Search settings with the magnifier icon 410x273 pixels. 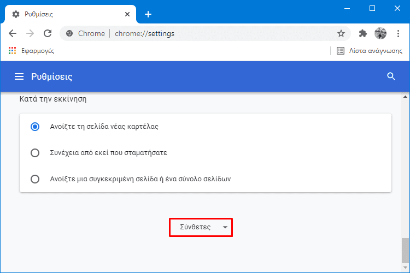[x=391, y=76]
